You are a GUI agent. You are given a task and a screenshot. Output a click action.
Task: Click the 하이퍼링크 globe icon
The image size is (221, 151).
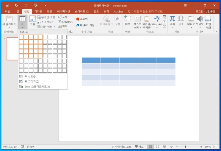(x=106, y=19)
